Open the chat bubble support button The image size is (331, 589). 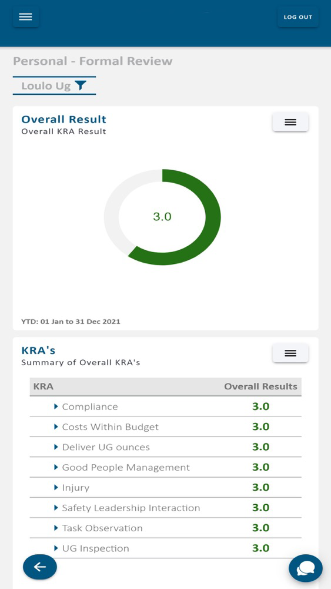(x=306, y=568)
